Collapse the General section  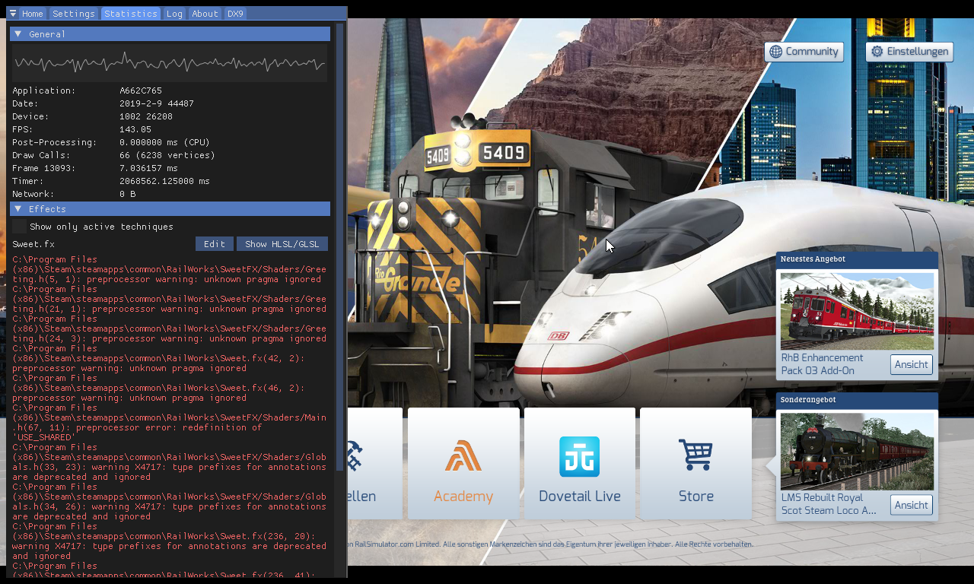pos(18,34)
